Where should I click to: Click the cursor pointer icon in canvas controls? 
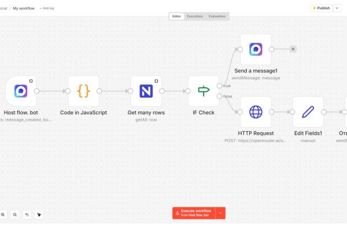click(x=39, y=214)
